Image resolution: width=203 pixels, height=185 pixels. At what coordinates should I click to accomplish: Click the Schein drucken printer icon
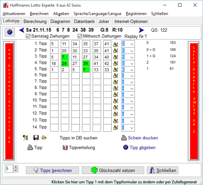point(124,138)
